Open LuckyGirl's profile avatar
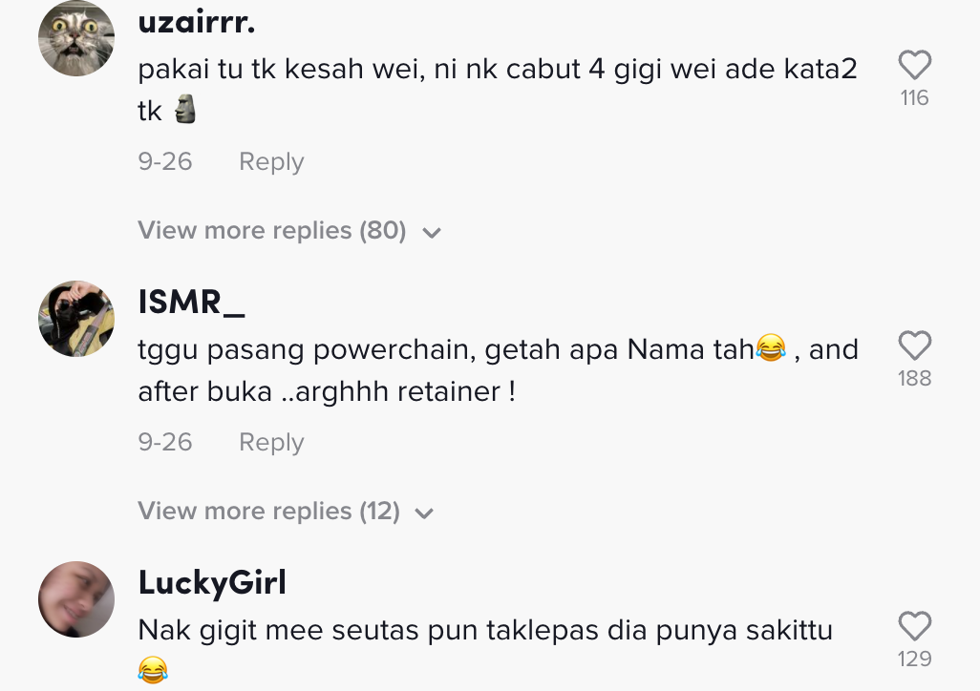The width and height of the screenshot is (980, 691). 76,599
